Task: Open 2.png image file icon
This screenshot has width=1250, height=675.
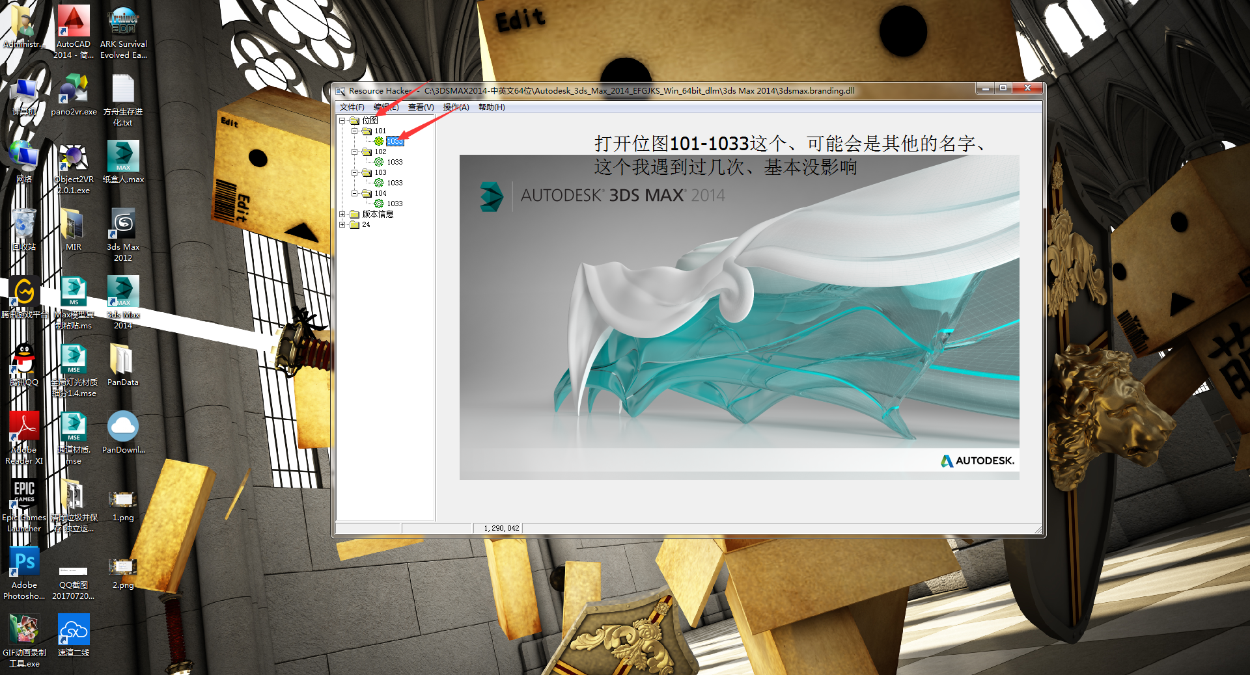Action: pyautogui.click(x=123, y=573)
